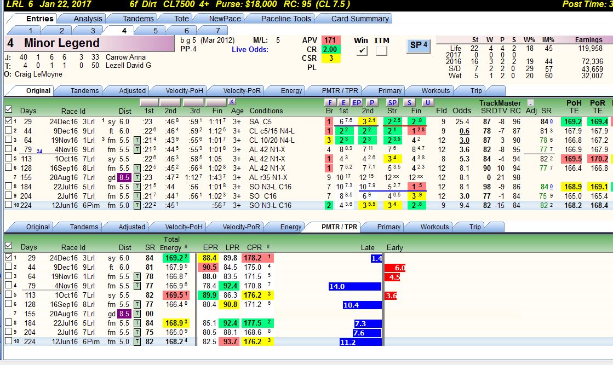Click turf T icon on 4Nov16 row, upper table

[x=137, y=149]
